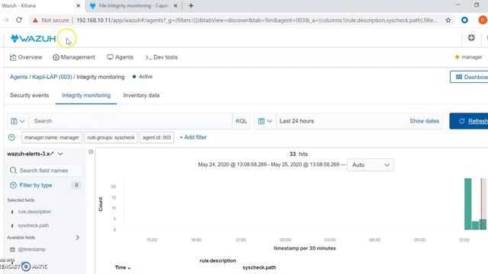
Task: Click the syscheck.path column header
Action: pos(259,267)
